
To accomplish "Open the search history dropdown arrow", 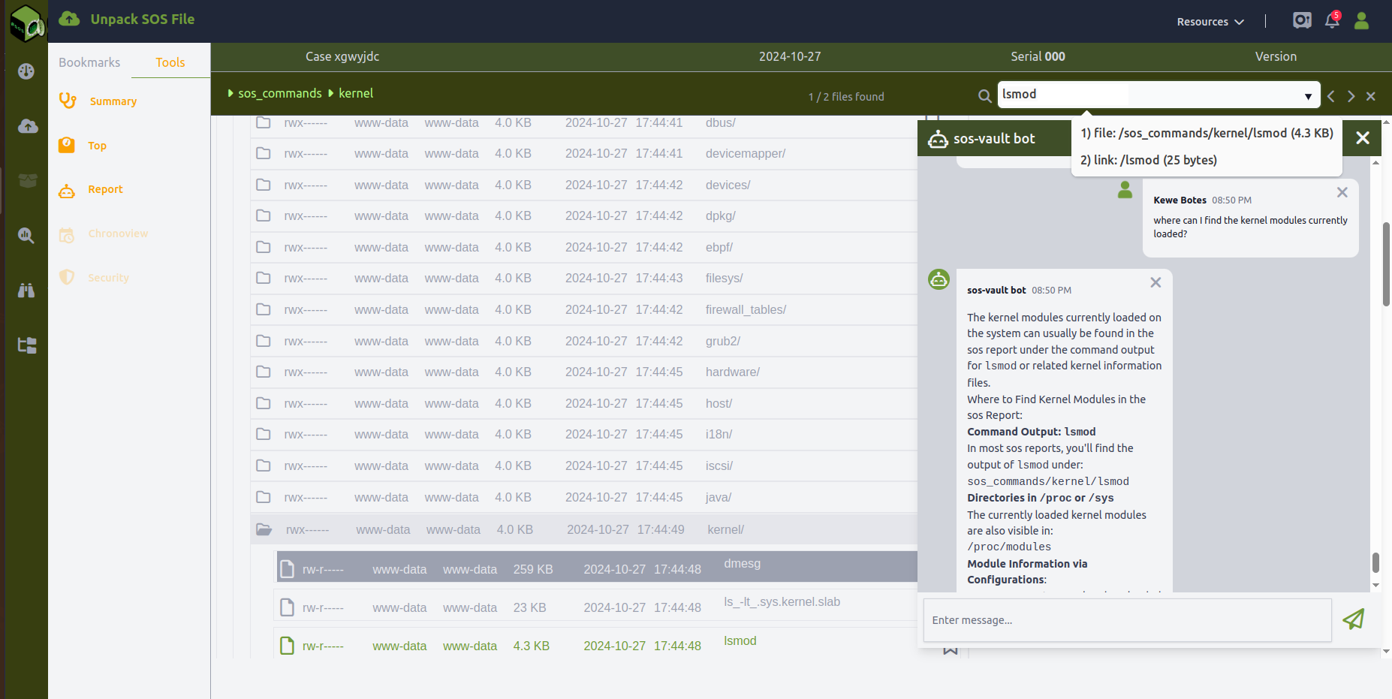I will (1308, 96).
